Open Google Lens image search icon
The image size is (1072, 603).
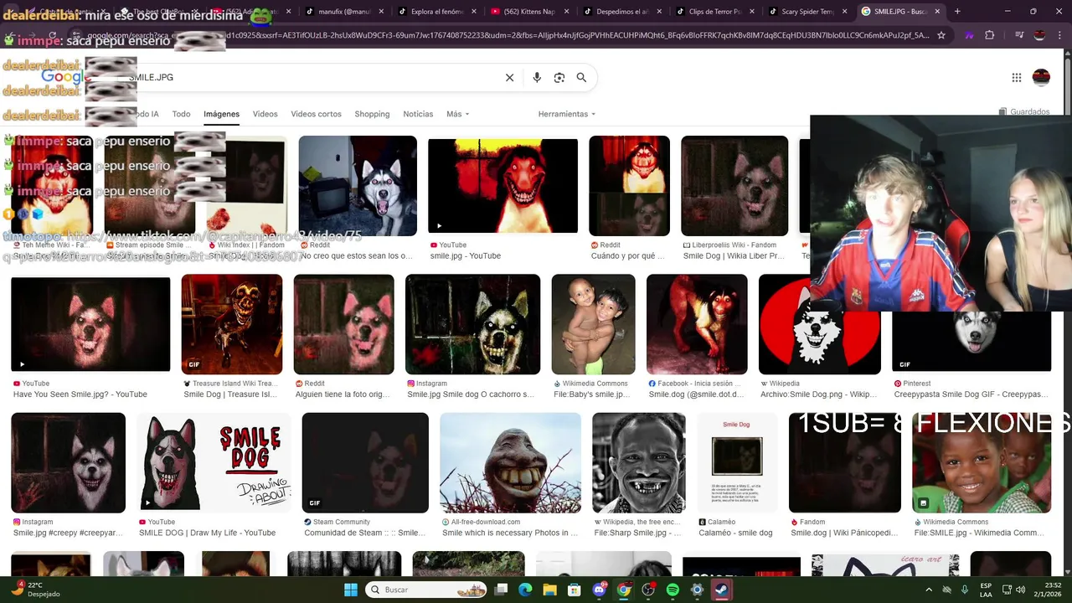tap(559, 77)
